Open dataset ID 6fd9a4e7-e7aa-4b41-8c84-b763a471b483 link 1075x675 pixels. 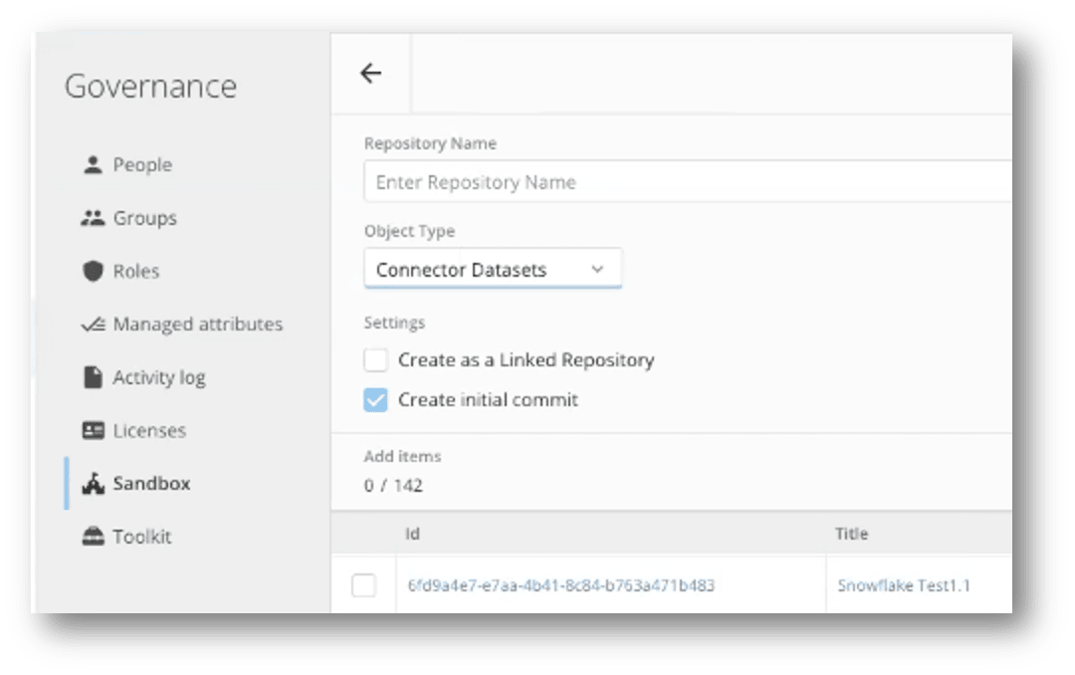click(x=560, y=585)
